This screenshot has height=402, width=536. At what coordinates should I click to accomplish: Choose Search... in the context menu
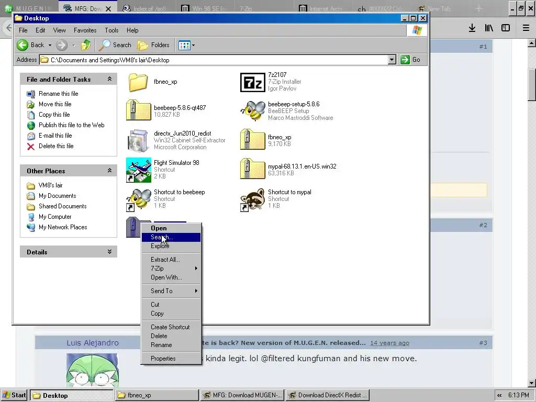point(171,237)
